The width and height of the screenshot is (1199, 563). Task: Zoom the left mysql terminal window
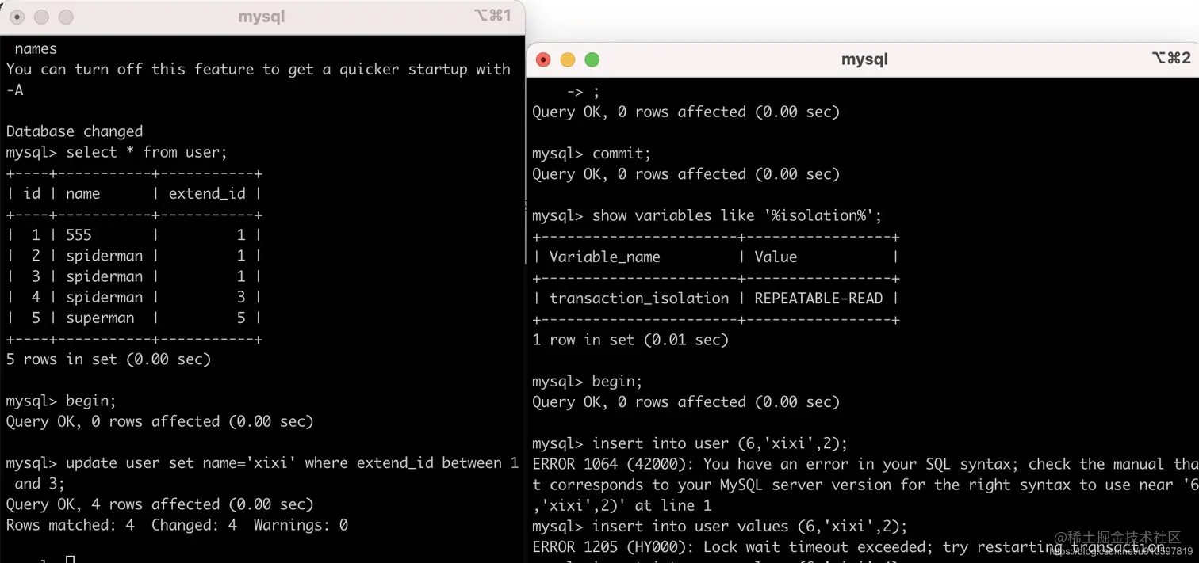click(66, 17)
